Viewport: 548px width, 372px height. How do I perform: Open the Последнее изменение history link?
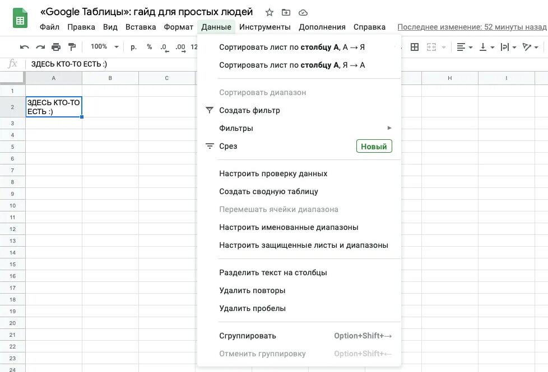click(472, 27)
